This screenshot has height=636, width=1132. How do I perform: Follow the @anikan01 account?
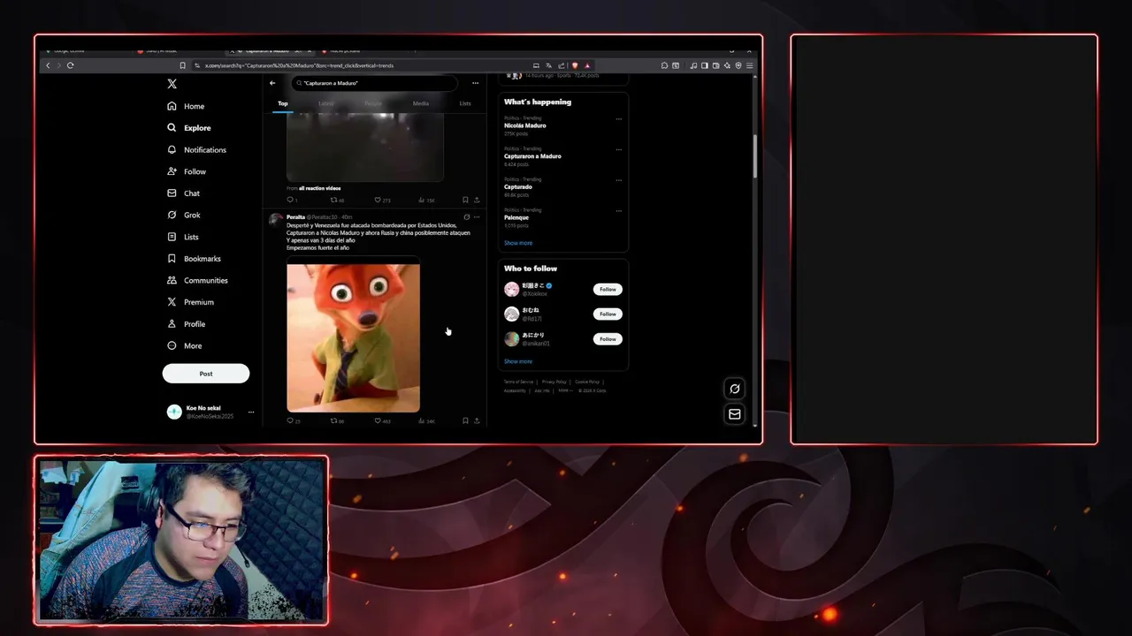click(608, 339)
